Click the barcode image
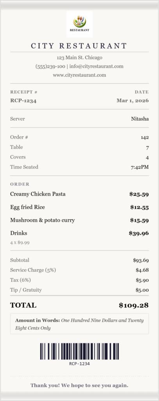This screenshot has height=401, width=159. (79, 351)
